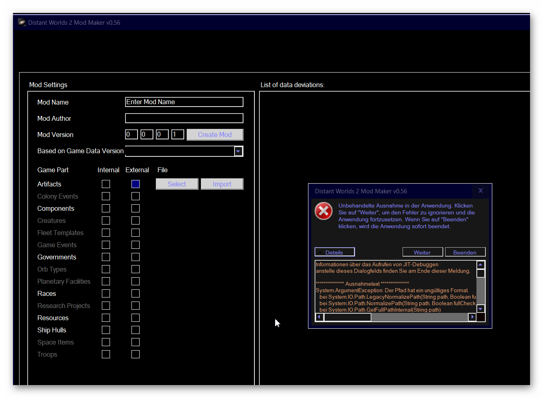Toggle the Troops Internal checkbox

pos(106,354)
